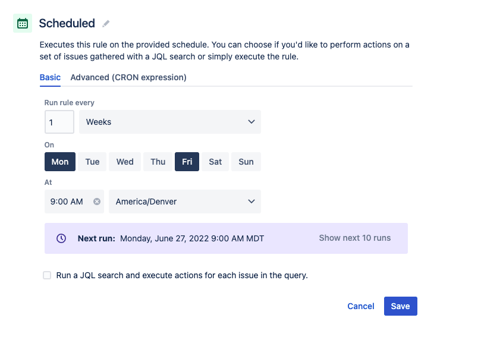Turn on Sat in day selector

coord(215,162)
